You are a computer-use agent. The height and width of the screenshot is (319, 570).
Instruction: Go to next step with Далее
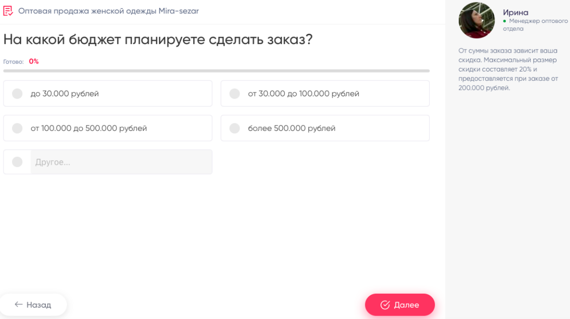click(x=400, y=305)
